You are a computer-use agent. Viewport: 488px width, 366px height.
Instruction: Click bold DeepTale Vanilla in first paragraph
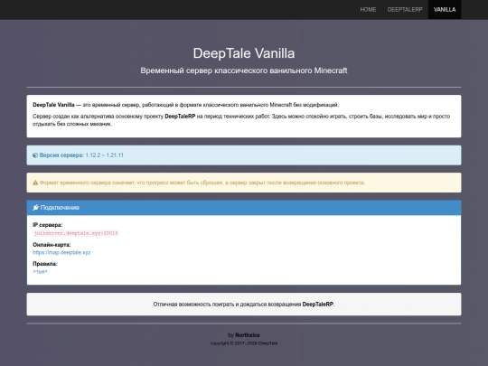tap(53, 105)
